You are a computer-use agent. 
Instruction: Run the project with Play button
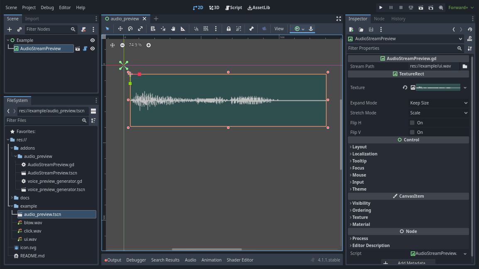tap(381, 7)
